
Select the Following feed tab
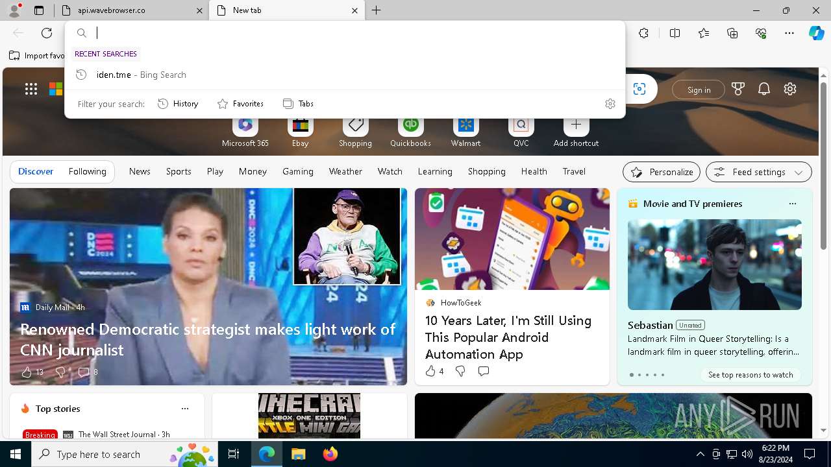coord(87,171)
